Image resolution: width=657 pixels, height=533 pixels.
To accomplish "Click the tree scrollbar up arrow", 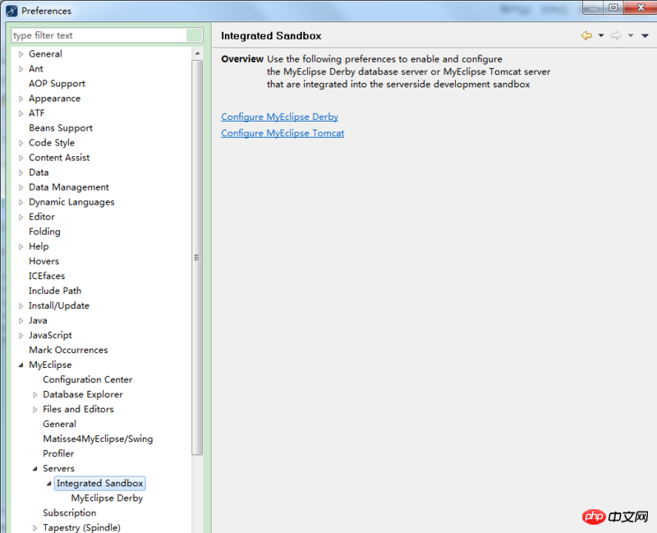I will (197, 53).
